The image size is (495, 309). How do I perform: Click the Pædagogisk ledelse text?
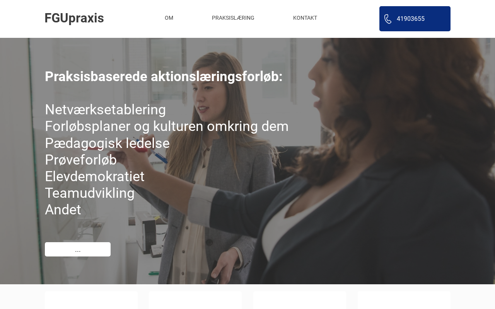coord(107,143)
